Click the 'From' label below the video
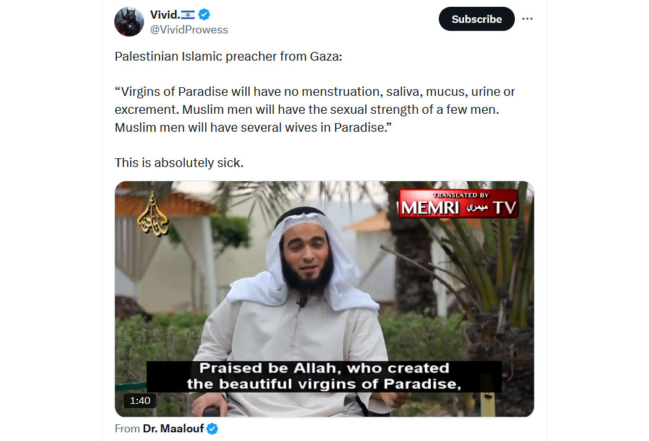649x441 pixels. pyautogui.click(x=127, y=429)
